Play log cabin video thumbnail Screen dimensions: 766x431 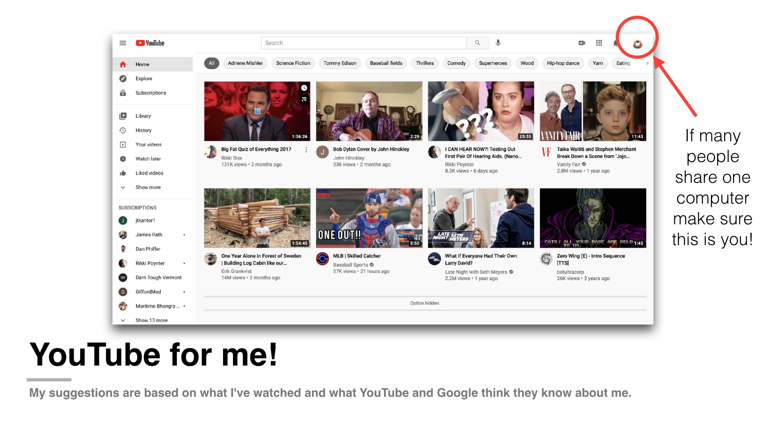point(257,218)
